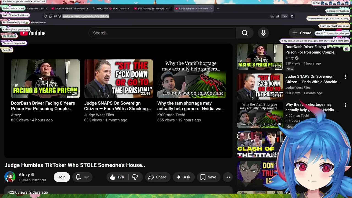Bookmark this page with the star
Screen dimensions: 352x198
(x=292, y=16)
